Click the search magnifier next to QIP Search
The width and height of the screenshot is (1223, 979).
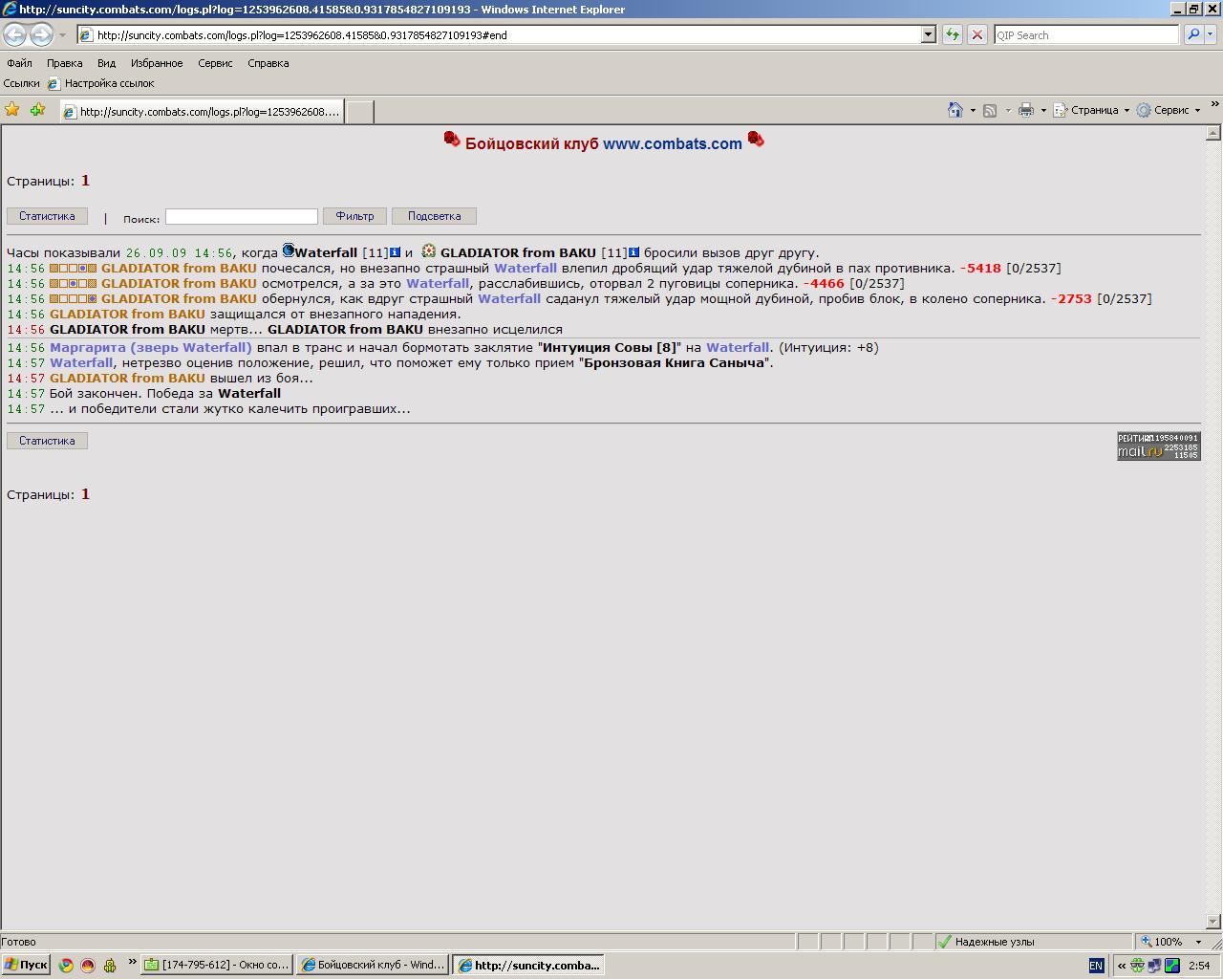[1192, 34]
